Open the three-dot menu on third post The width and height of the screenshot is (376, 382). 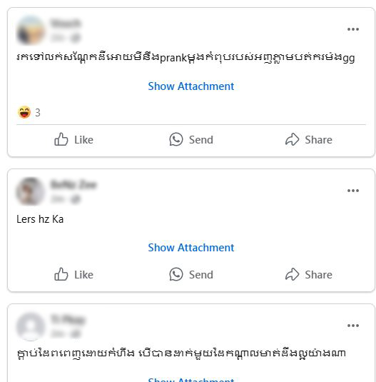point(353,326)
